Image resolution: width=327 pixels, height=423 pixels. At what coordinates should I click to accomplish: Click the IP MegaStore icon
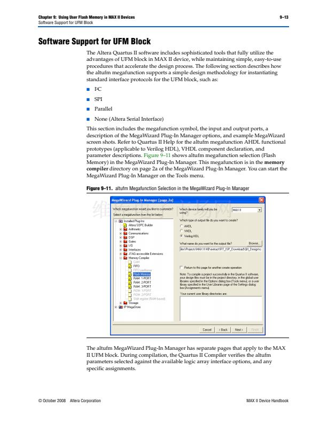120,307
